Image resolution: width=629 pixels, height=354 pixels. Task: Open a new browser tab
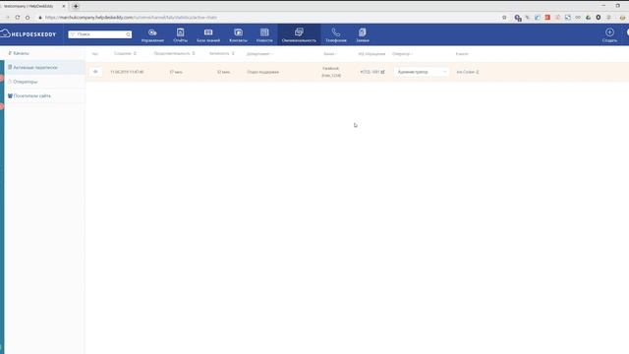76,6
